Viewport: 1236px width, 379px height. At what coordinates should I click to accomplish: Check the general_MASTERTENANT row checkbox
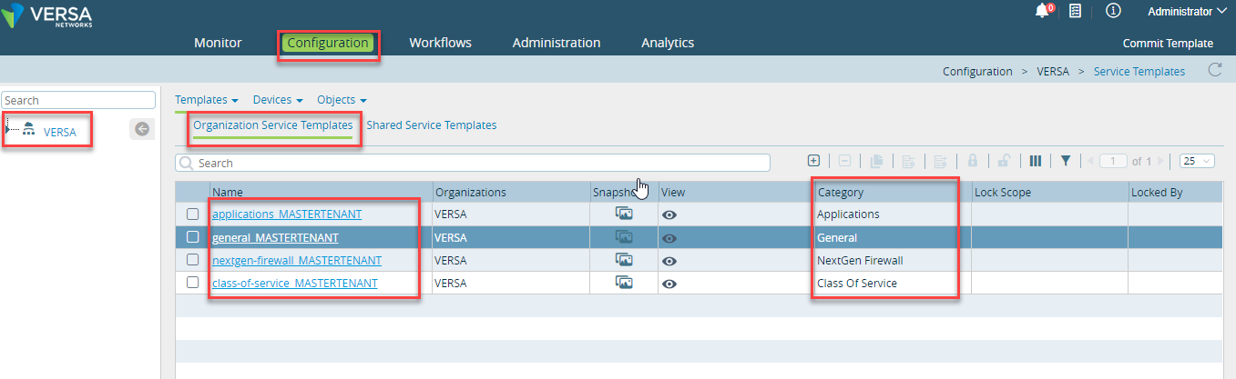tap(192, 237)
